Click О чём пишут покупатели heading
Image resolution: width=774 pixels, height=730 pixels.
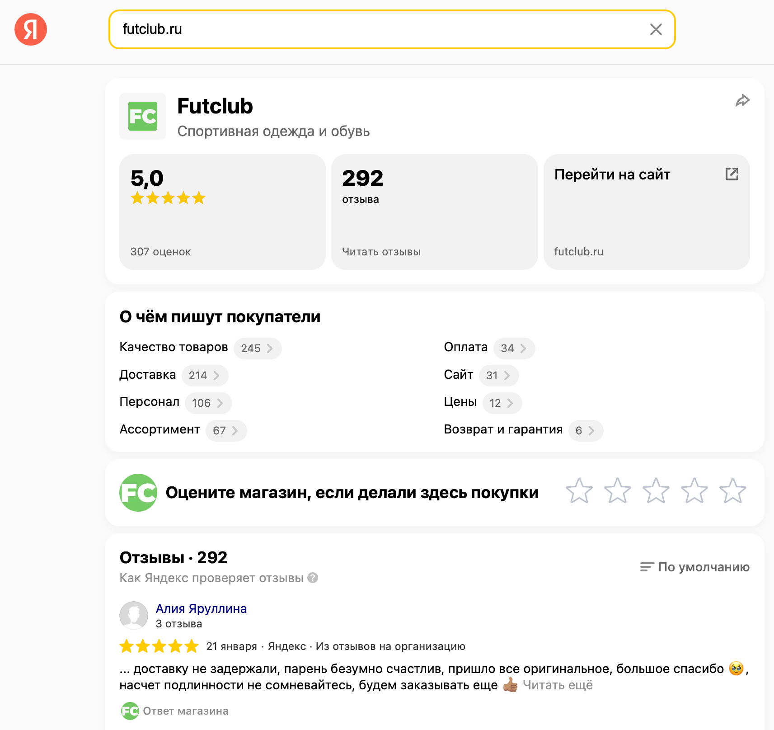click(220, 317)
